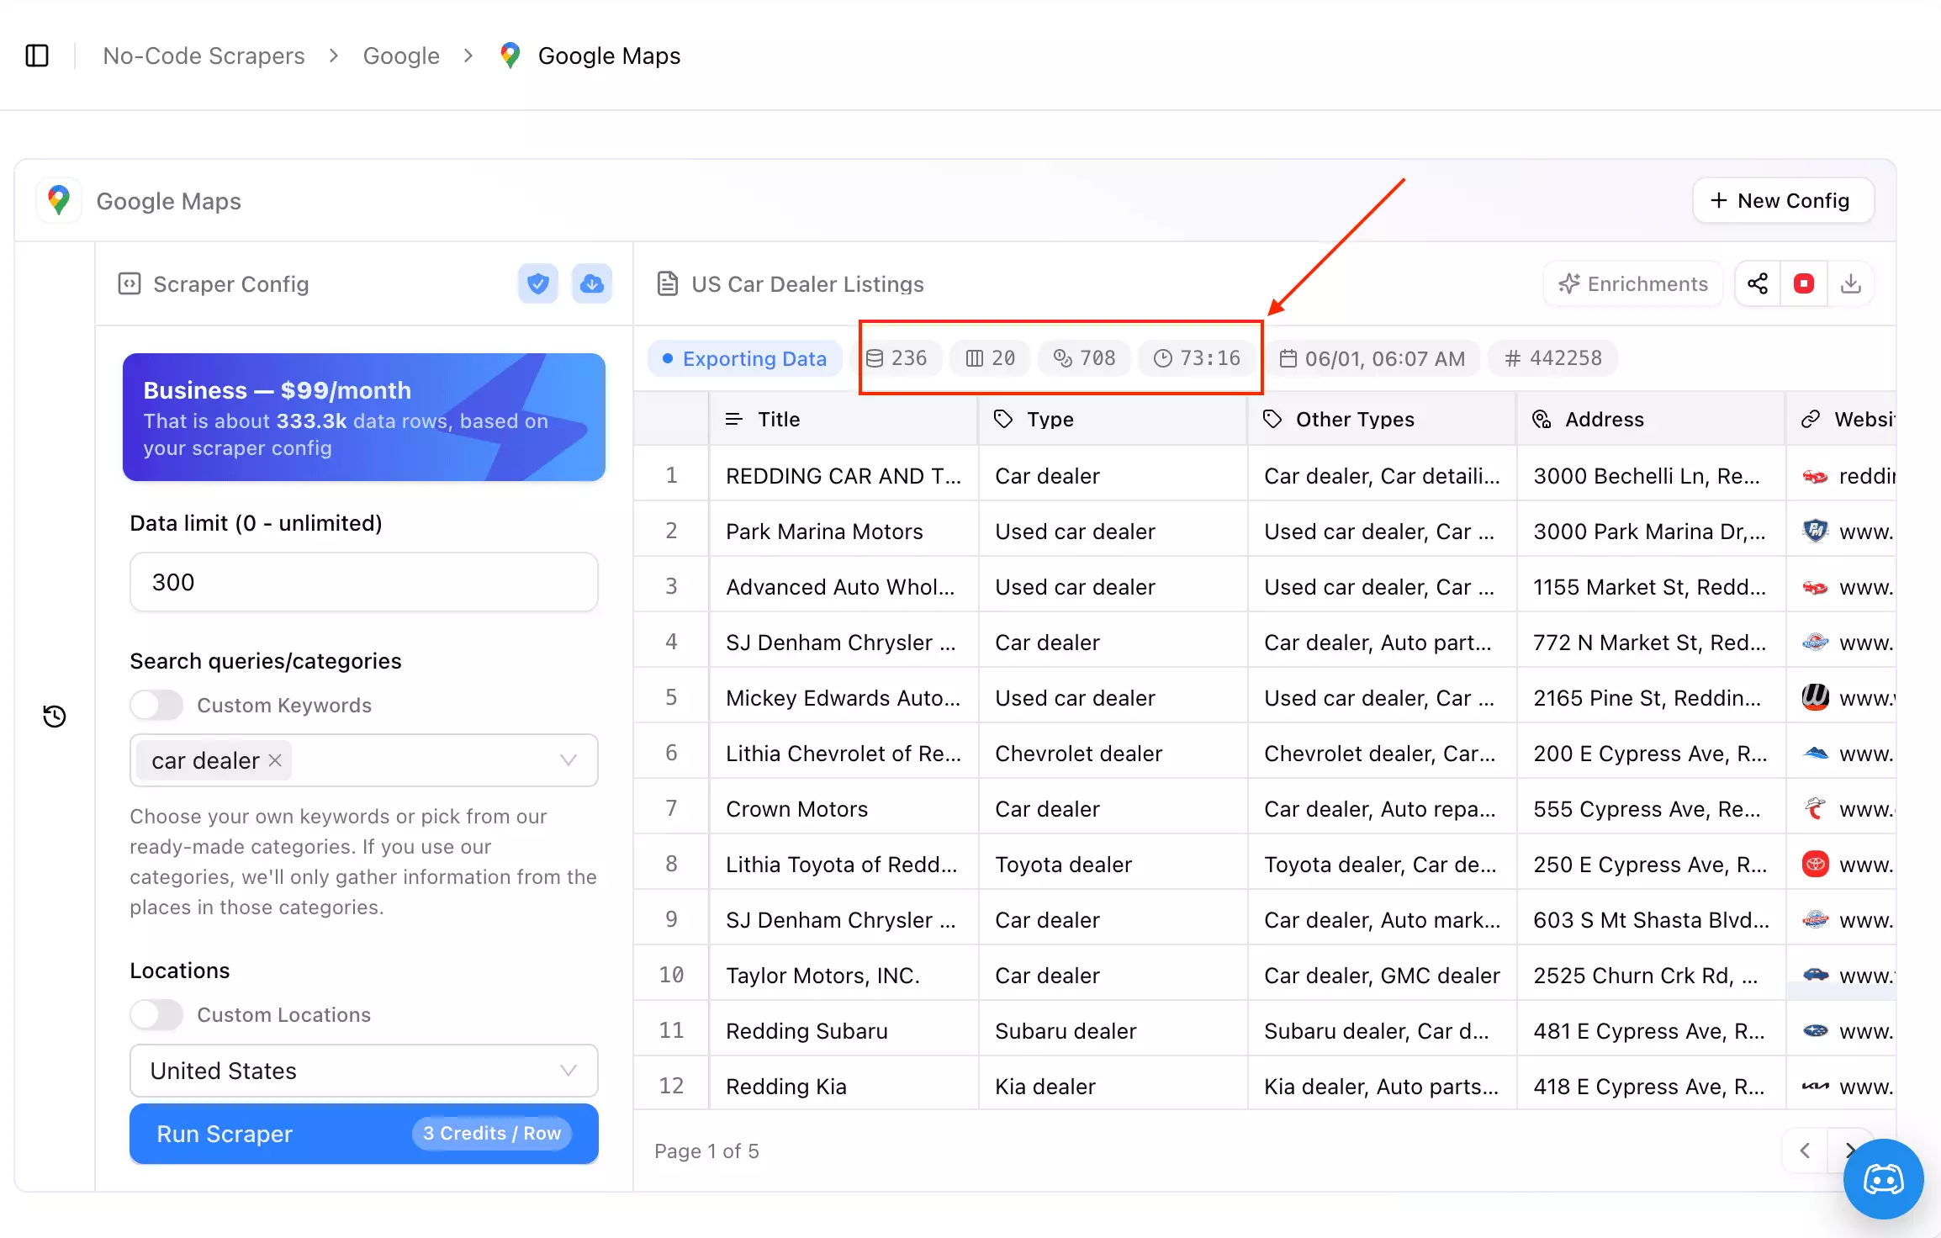Navigate to the Google breadcrumb
This screenshot has width=1941, height=1238.
(401, 56)
